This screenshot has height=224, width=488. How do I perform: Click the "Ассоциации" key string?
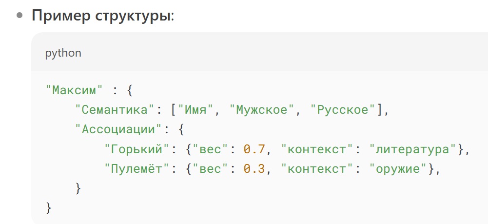pos(118,130)
